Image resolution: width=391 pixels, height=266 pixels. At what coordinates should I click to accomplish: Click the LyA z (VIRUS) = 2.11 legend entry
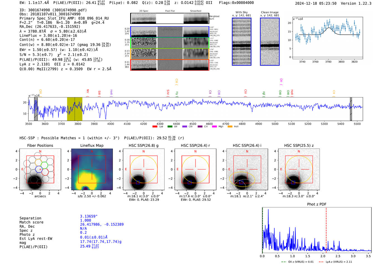pyautogui.click(x=335, y=262)
